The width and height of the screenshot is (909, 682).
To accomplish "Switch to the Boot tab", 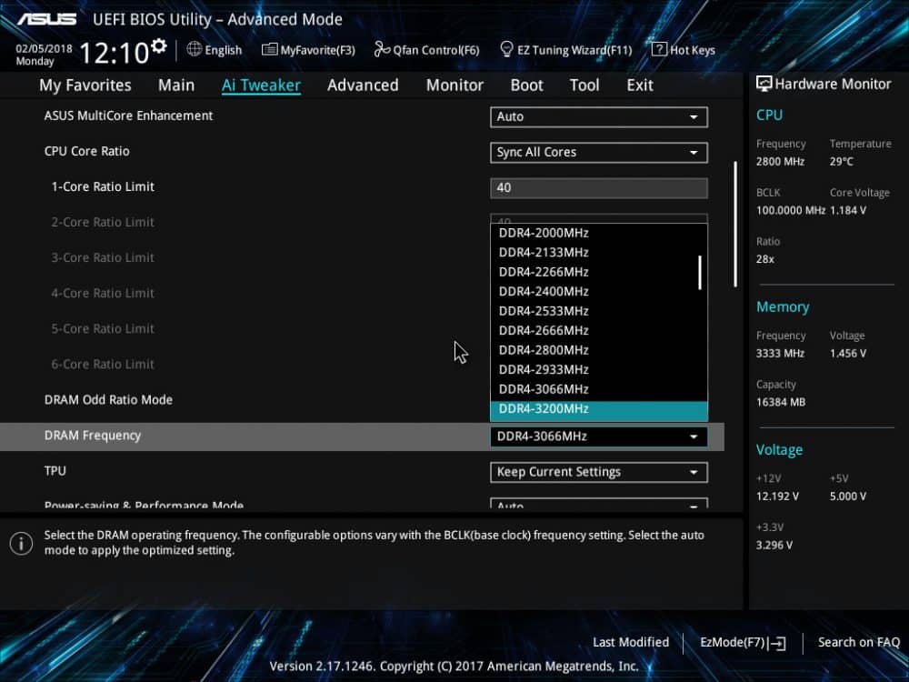I will point(526,85).
